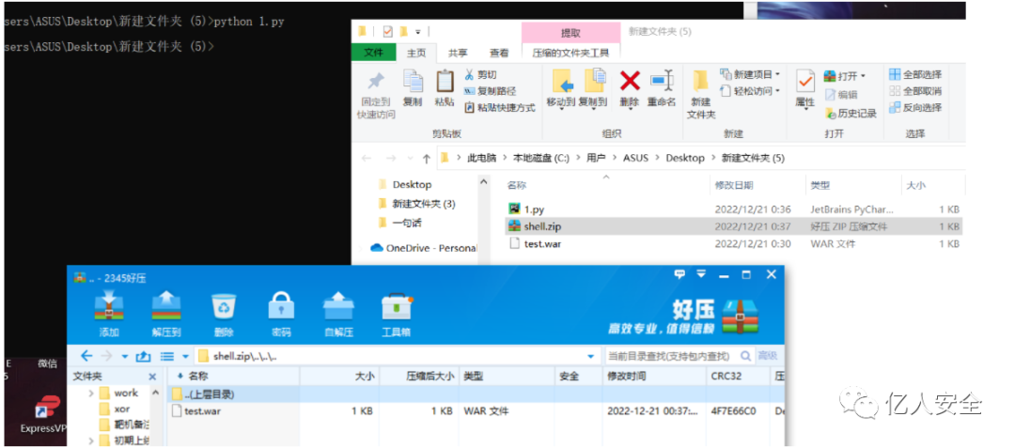Switch to 查看 tab in Explorer
The width and height of the screenshot is (1015, 448).
[x=498, y=53]
